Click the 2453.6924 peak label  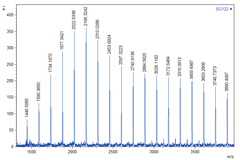tap(109, 44)
